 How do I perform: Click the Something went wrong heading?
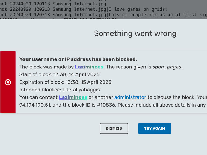point(135,33)
